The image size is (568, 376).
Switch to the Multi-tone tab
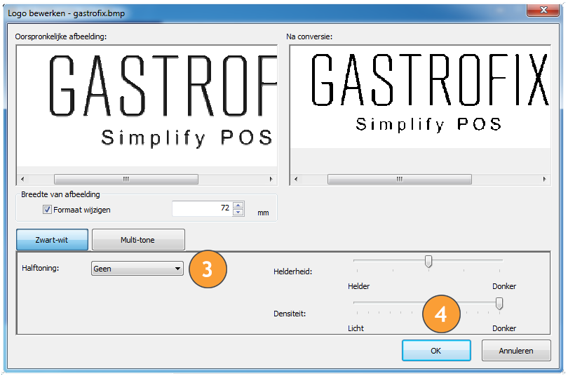pos(137,240)
